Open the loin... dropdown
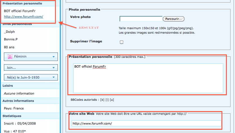 click(x=31, y=68)
